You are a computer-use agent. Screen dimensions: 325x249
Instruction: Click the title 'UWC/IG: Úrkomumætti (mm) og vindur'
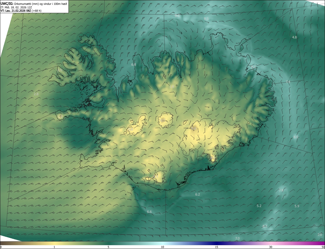(x=34, y=3)
